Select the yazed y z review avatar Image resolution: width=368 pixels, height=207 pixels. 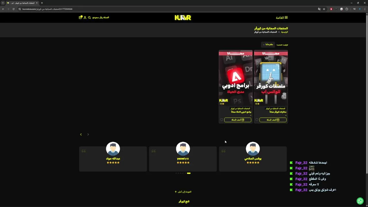(183, 149)
